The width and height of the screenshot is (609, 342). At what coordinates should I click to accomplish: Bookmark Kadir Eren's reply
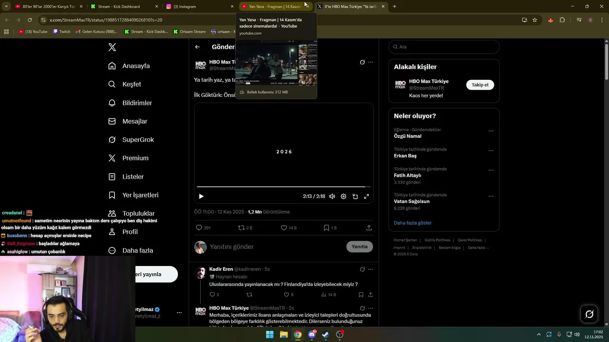[x=361, y=294]
